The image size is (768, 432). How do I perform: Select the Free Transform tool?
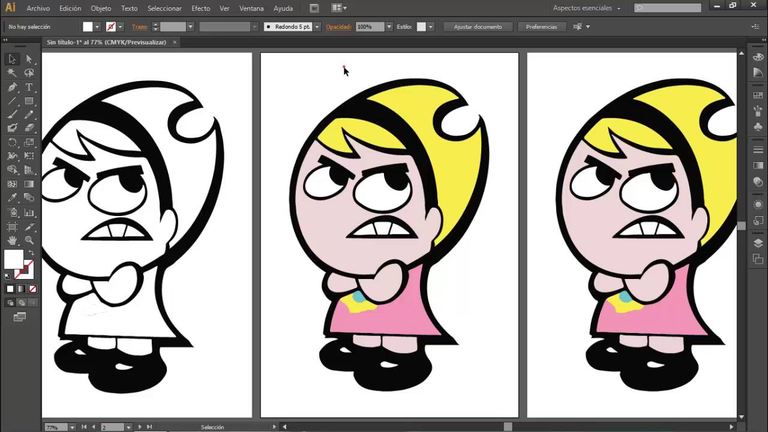click(29, 156)
